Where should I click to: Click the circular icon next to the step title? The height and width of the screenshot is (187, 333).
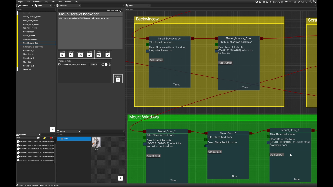point(121,10)
